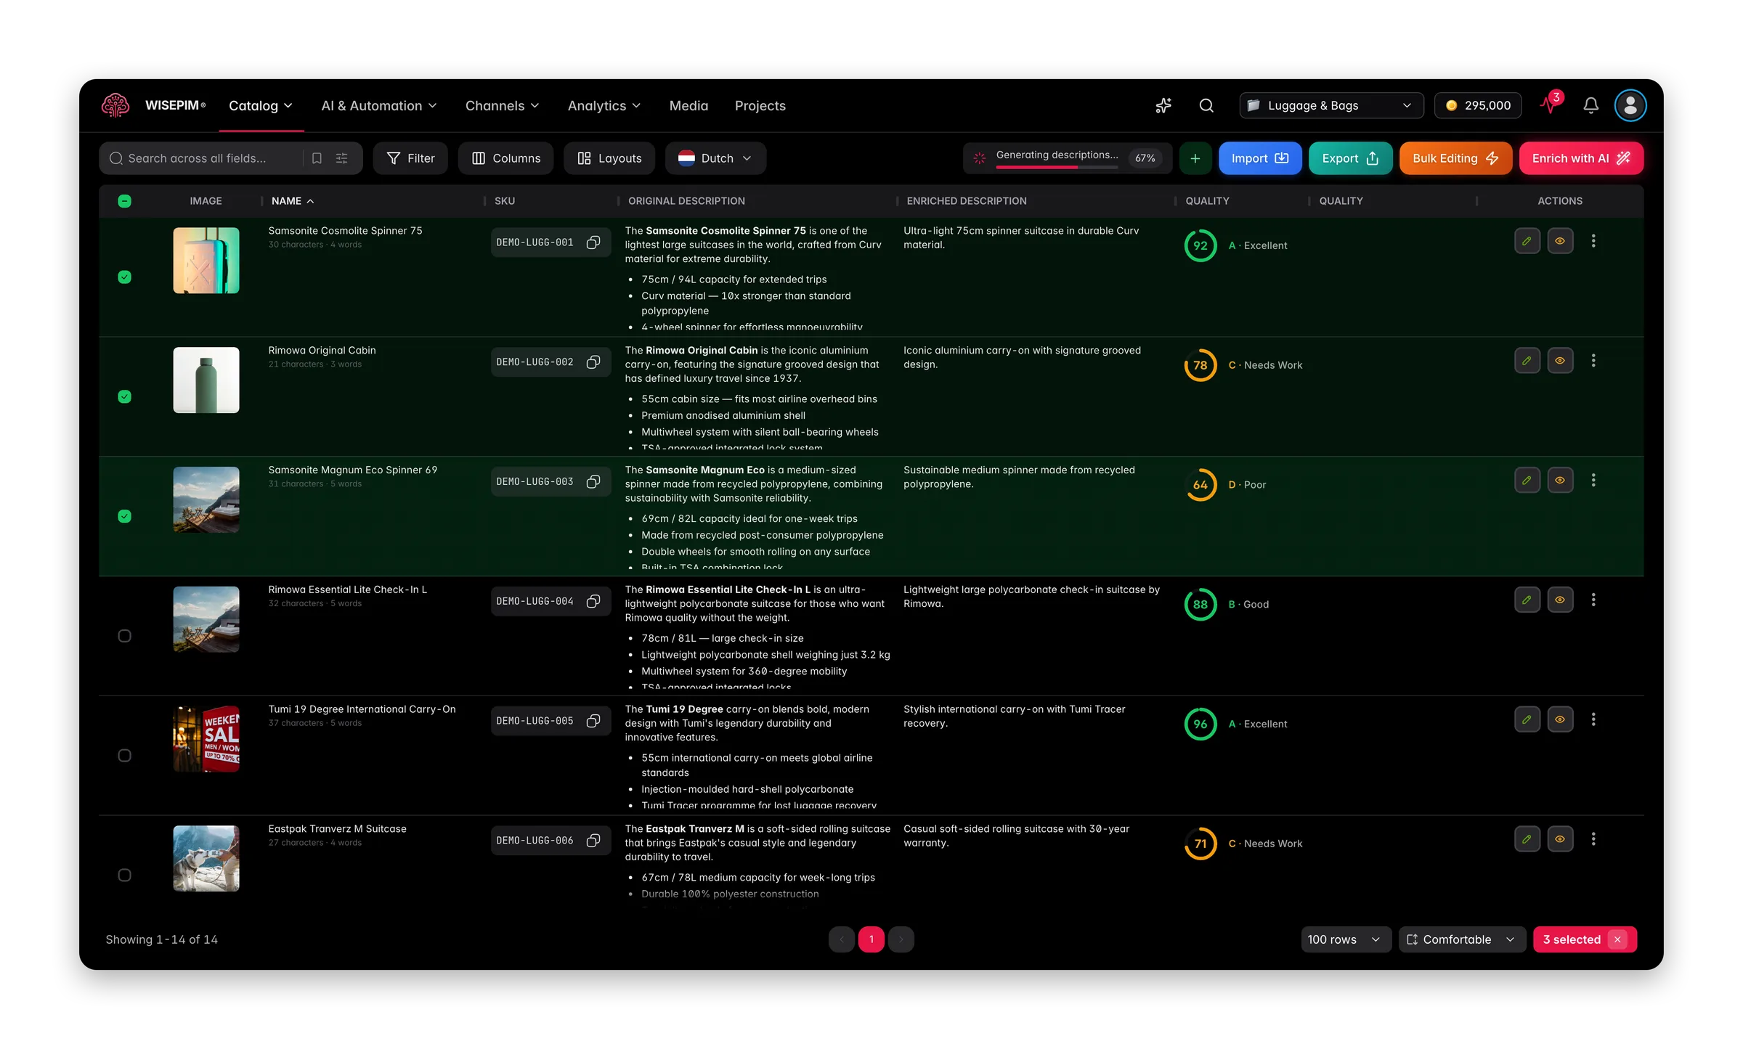The height and width of the screenshot is (1049, 1743).
Task: Edit Rimowa Original Cabin with pencil icon
Action: click(x=1527, y=361)
